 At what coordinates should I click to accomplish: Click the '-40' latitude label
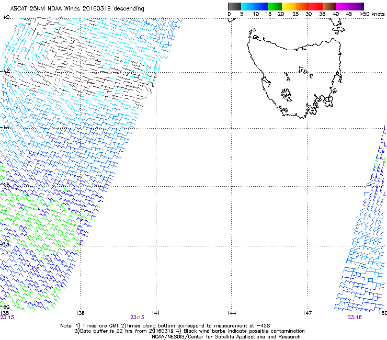5,17
